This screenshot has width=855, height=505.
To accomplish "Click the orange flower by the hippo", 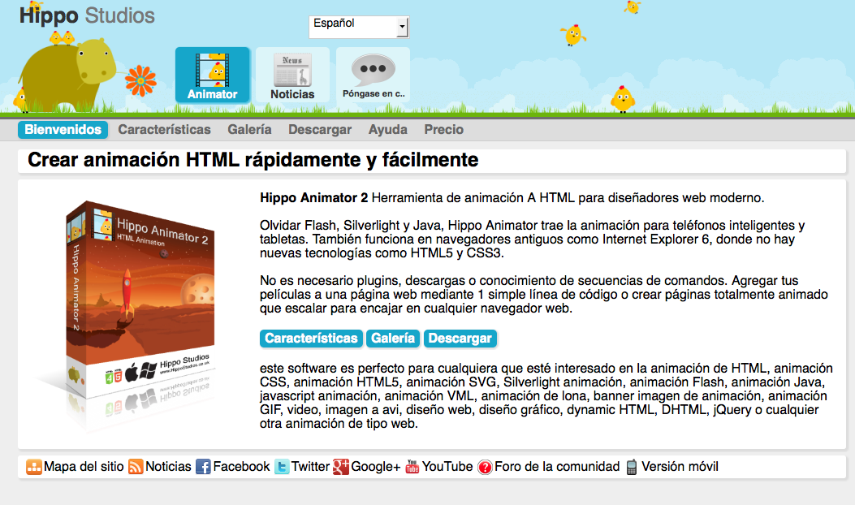I will point(140,80).
